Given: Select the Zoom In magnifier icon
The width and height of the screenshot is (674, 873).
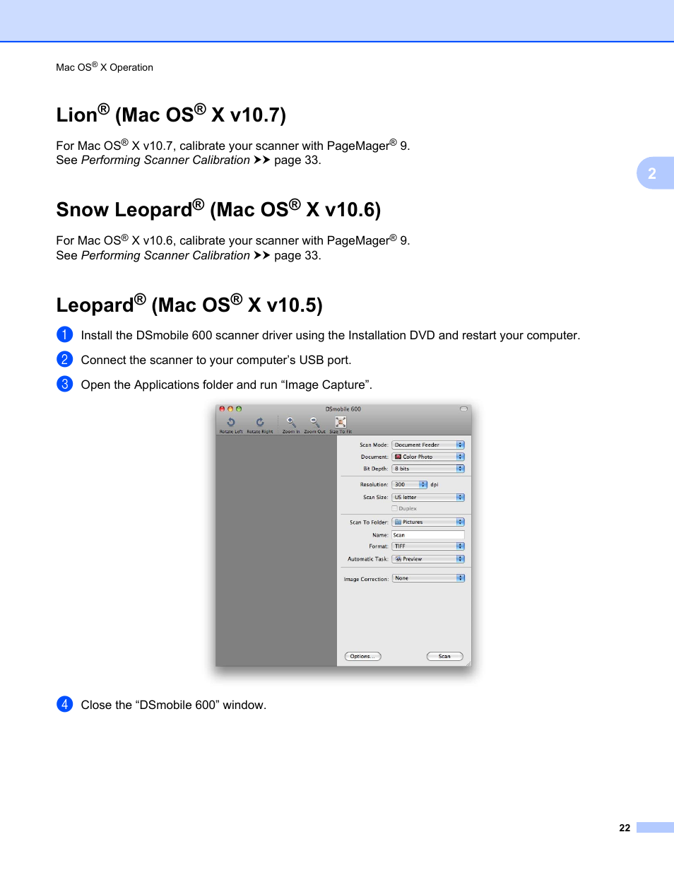Looking at the screenshot, I should pyautogui.click(x=291, y=422).
